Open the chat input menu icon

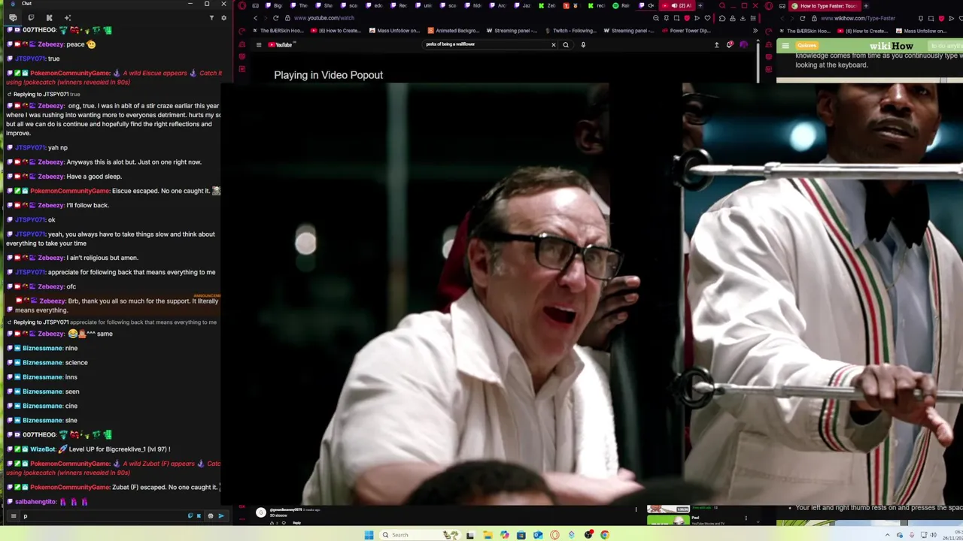click(13, 516)
